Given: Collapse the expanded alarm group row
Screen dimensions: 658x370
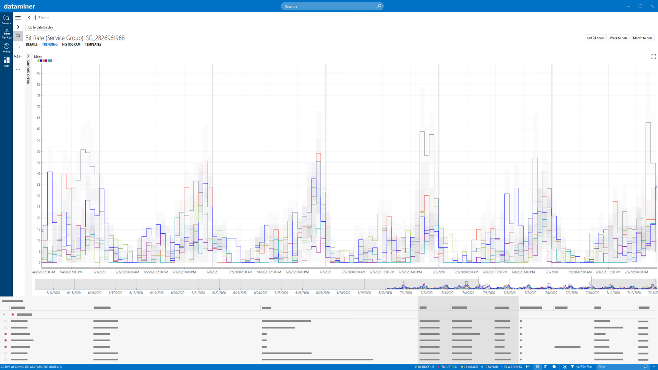Looking at the screenshot, I should [x=4, y=314].
